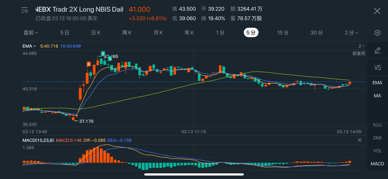Switch to the 日K tab
Viewport: 388px width, 179px height.
tap(96, 33)
